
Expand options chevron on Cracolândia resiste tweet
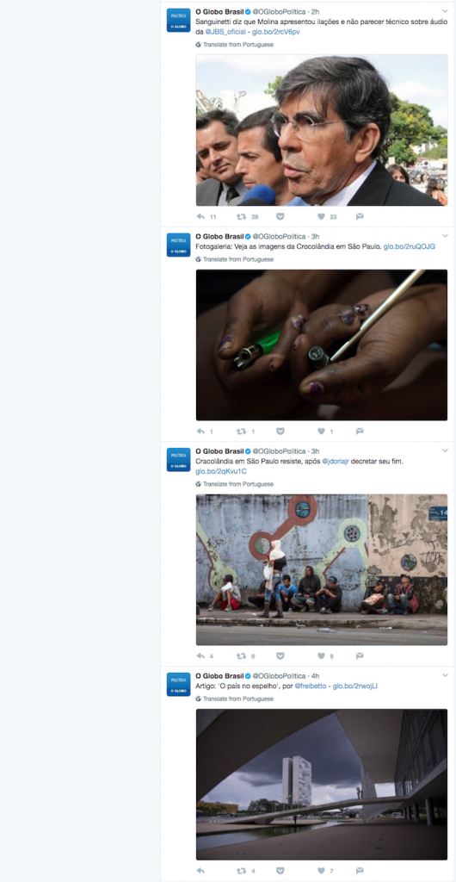click(x=446, y=451)
